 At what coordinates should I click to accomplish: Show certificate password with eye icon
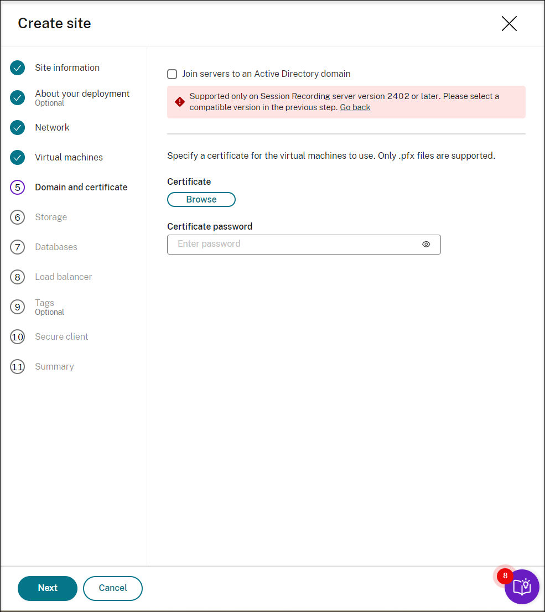point(426,245)
